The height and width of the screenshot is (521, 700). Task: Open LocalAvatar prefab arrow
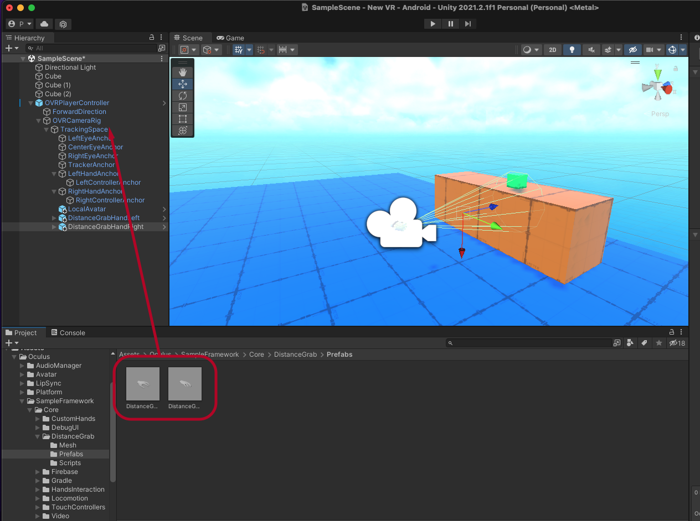(164, 209)
